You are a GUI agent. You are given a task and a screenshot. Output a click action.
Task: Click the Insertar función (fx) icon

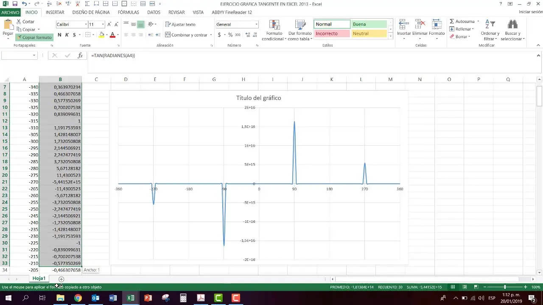tap(80, 55)
